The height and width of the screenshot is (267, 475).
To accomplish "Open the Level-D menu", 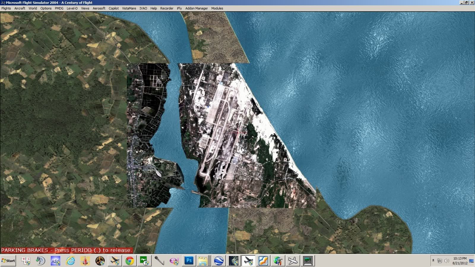I will (72, 8).
